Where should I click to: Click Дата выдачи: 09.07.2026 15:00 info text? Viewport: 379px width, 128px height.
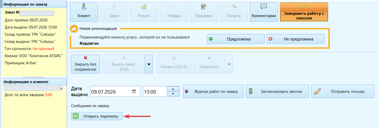click(x=31, y=27)
